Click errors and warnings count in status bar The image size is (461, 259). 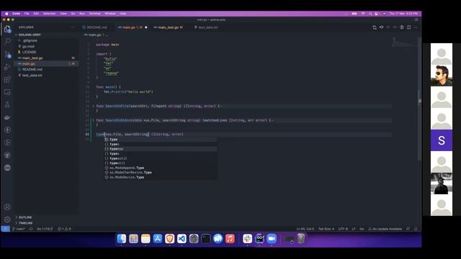pos(64,229)
